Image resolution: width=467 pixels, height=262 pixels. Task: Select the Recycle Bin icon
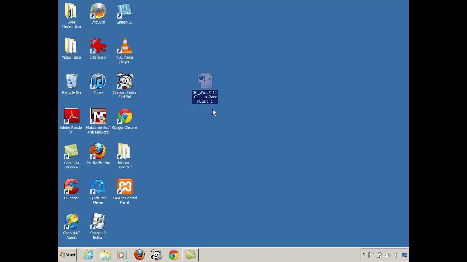[71, 84]
